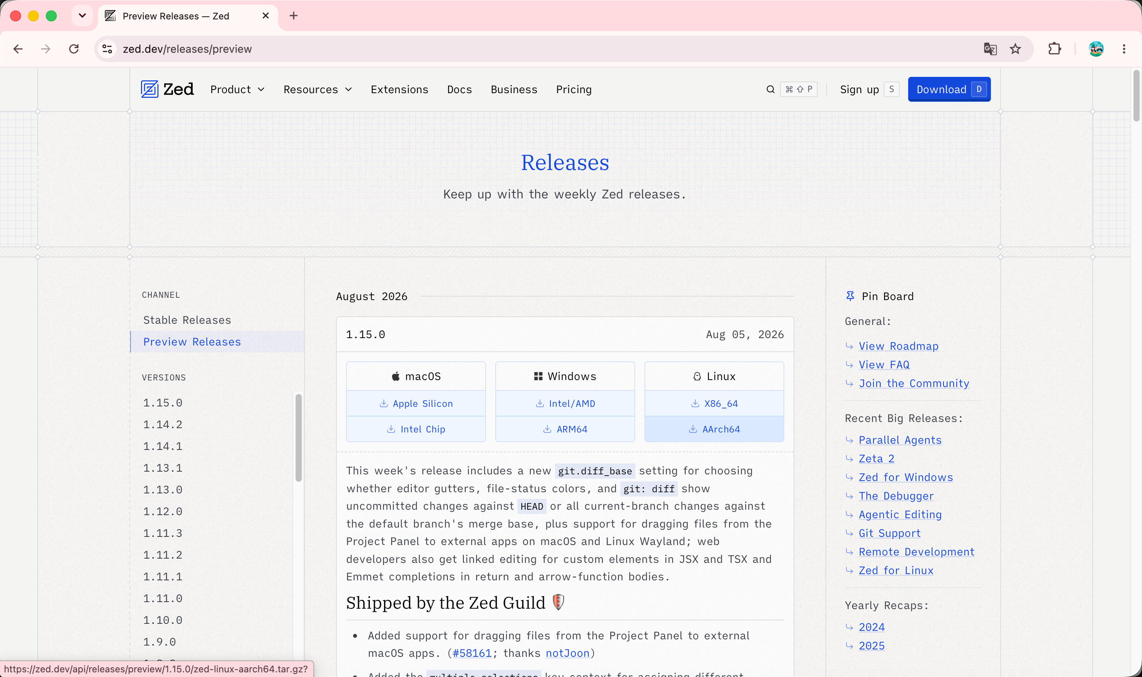1142x677 pixels.
Task: Open the Zed for Windows link
Action: (905, 477)
